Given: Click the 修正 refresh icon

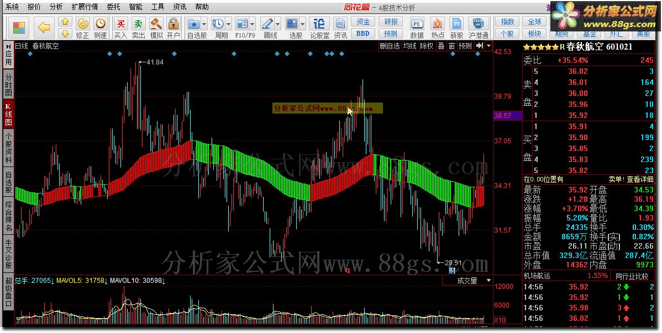Looking at the screenshot, I should point(83,24).
